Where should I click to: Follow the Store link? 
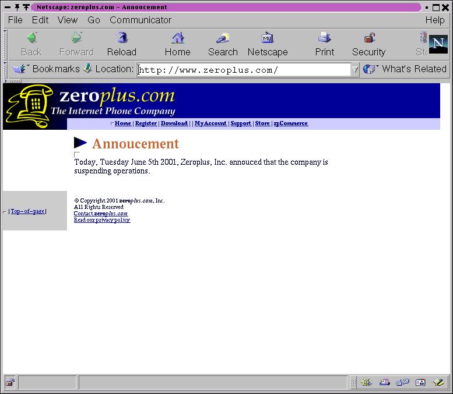(262, 123)
